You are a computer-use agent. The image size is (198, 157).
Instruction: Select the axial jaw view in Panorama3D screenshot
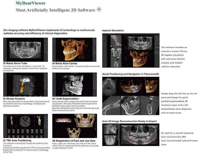pos(109,87)
